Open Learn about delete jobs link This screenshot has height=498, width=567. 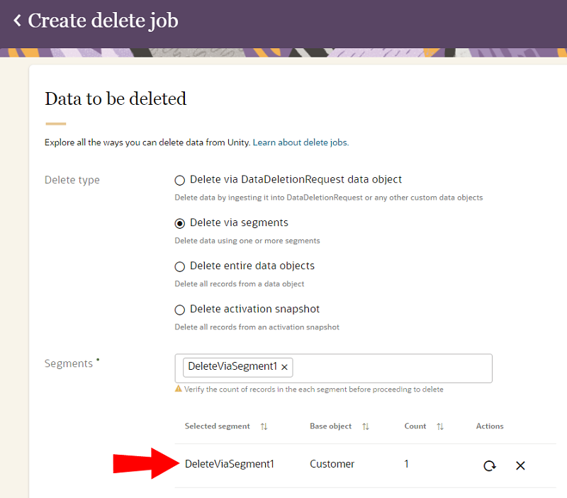[x=301, y=142]
